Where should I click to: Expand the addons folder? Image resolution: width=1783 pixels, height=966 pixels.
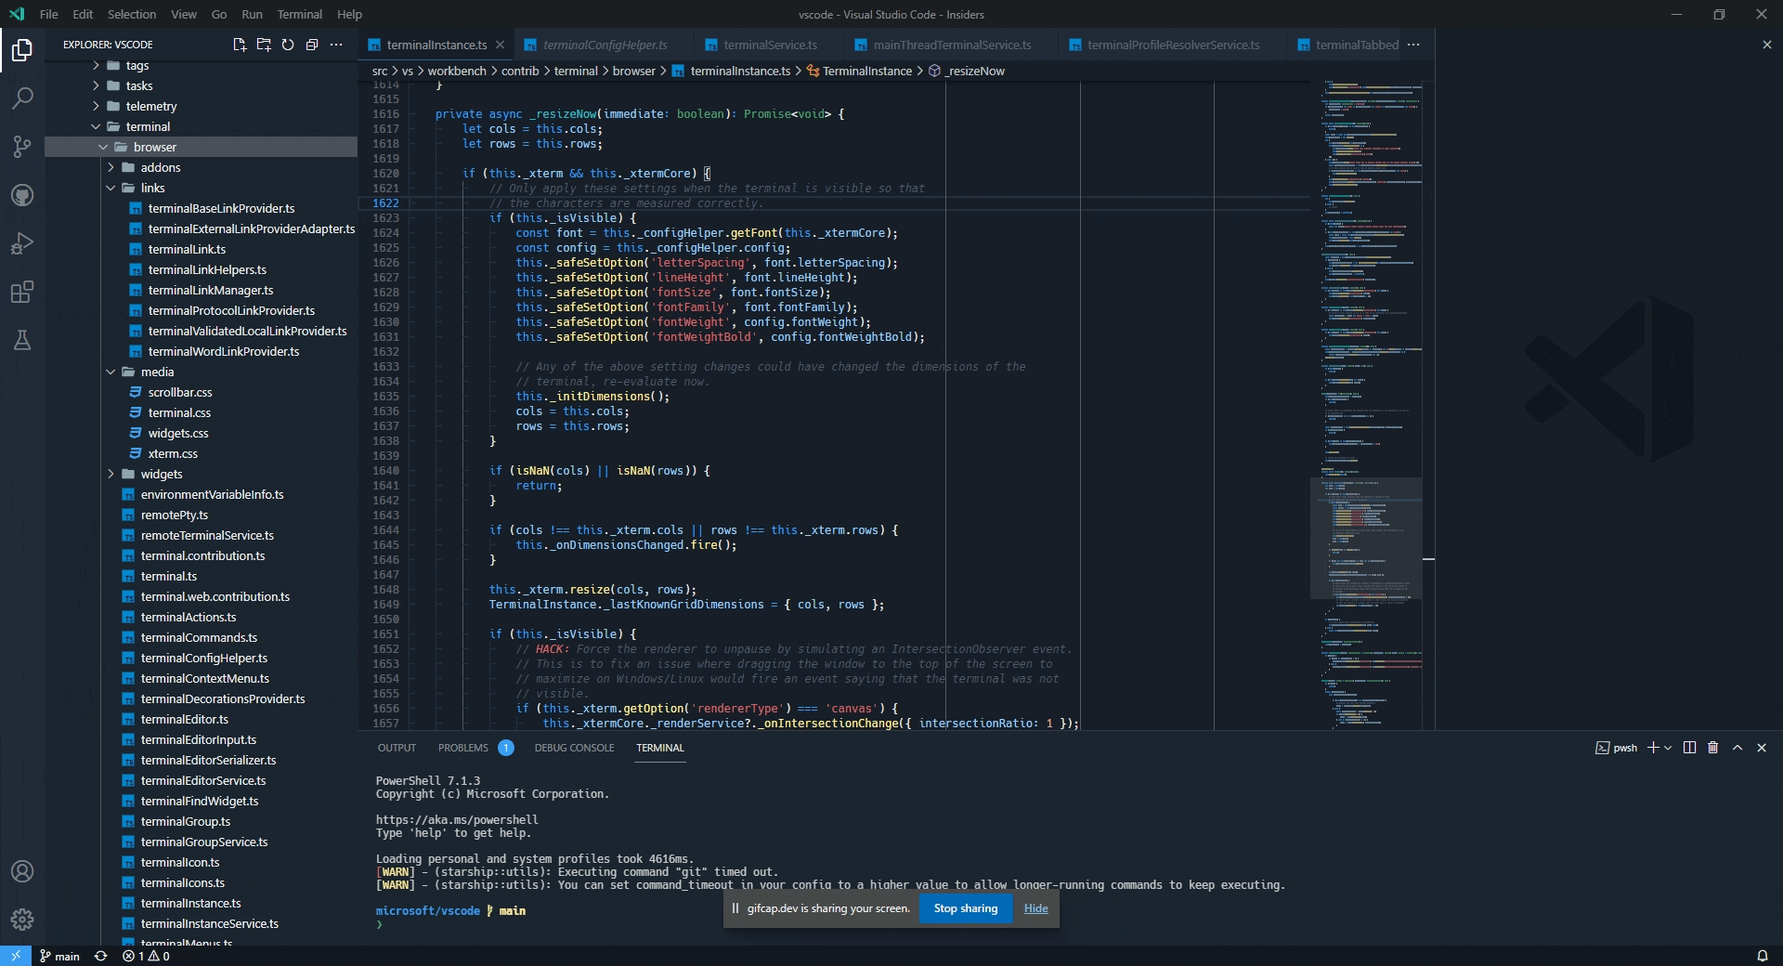111,167
